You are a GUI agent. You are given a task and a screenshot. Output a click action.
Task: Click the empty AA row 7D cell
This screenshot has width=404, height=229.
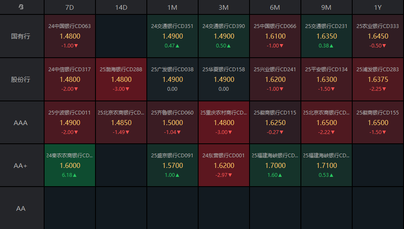click(x=70, y=208)
